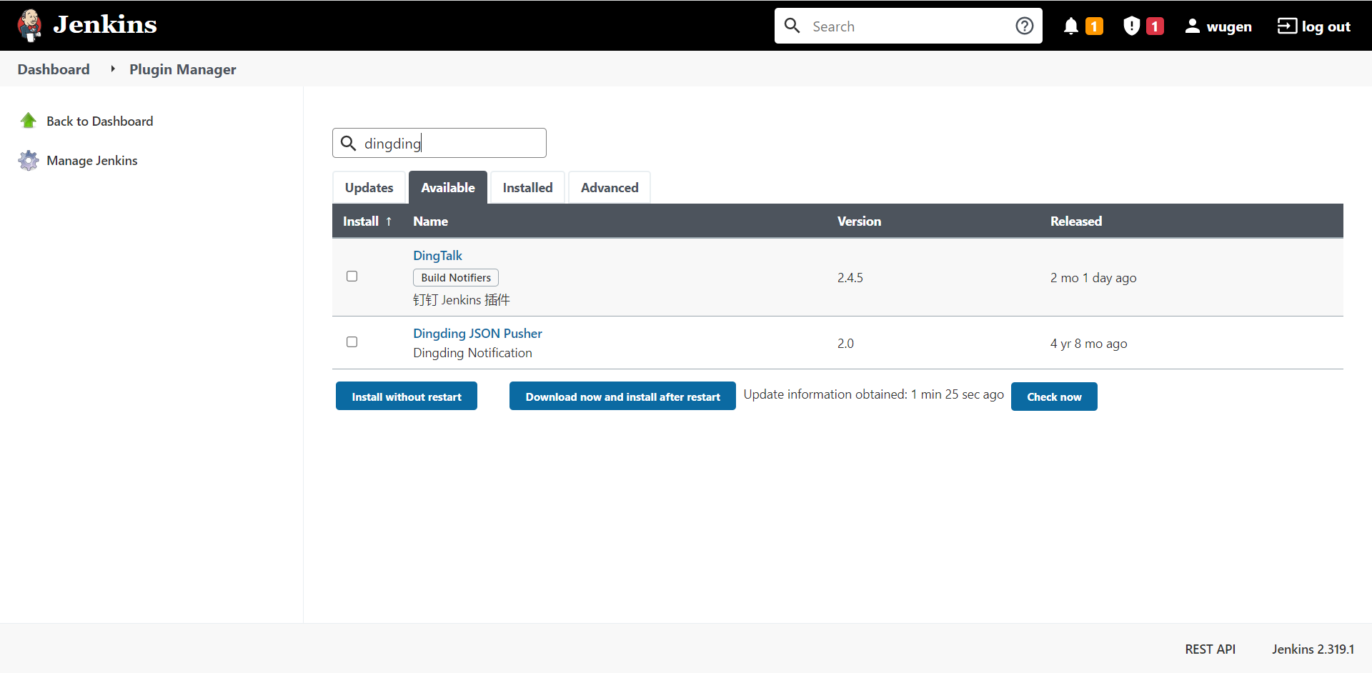The image size is (1372, 673).
Task: Click the header search magnifier icon
Action: point(792,26)
